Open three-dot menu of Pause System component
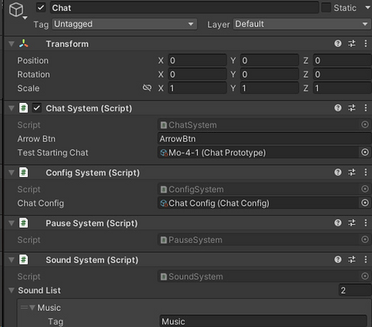 tap(365, 223)
